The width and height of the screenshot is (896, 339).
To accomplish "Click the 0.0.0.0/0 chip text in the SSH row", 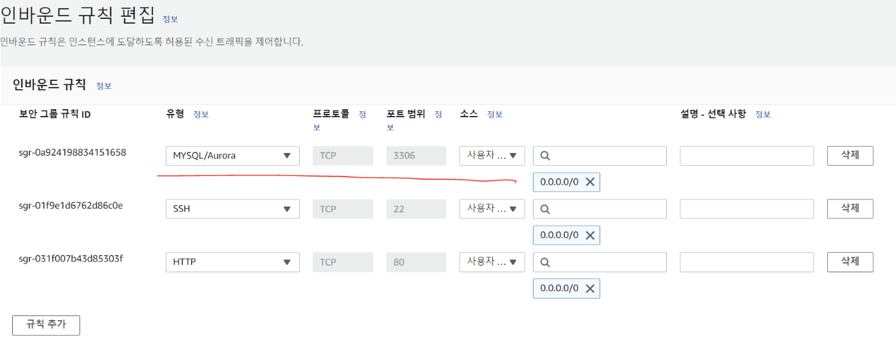I will click(x=559, y=235).
